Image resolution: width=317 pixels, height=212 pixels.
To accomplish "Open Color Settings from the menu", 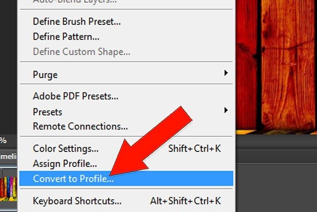I will click(65, 149).
